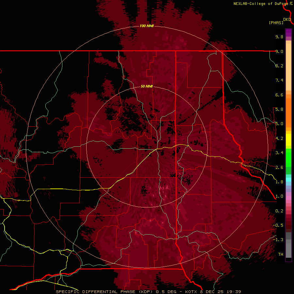Click the 1.8 value on color scale

click(x=279, y=182)
